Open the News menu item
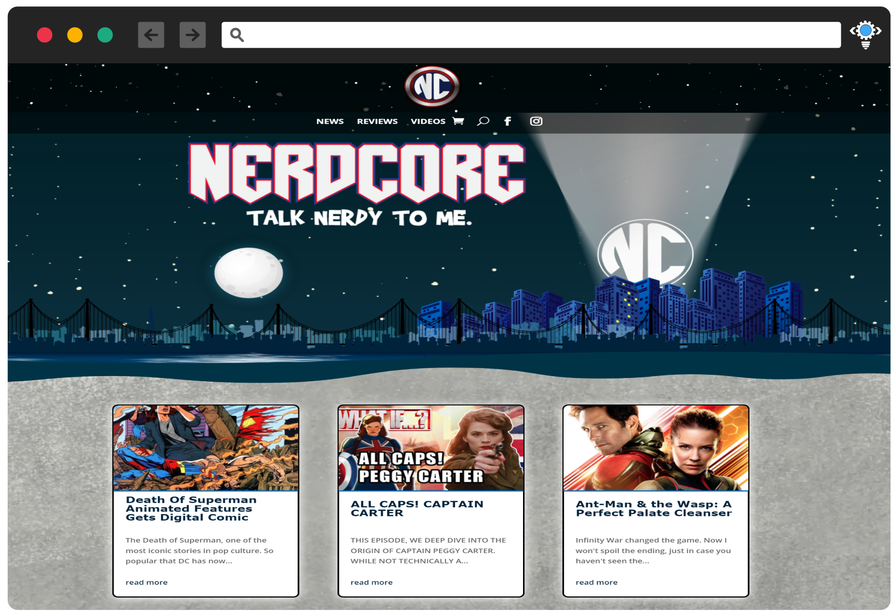Image resolution: width=895 pixels, height=615 pixels. [x=330, y=121]
